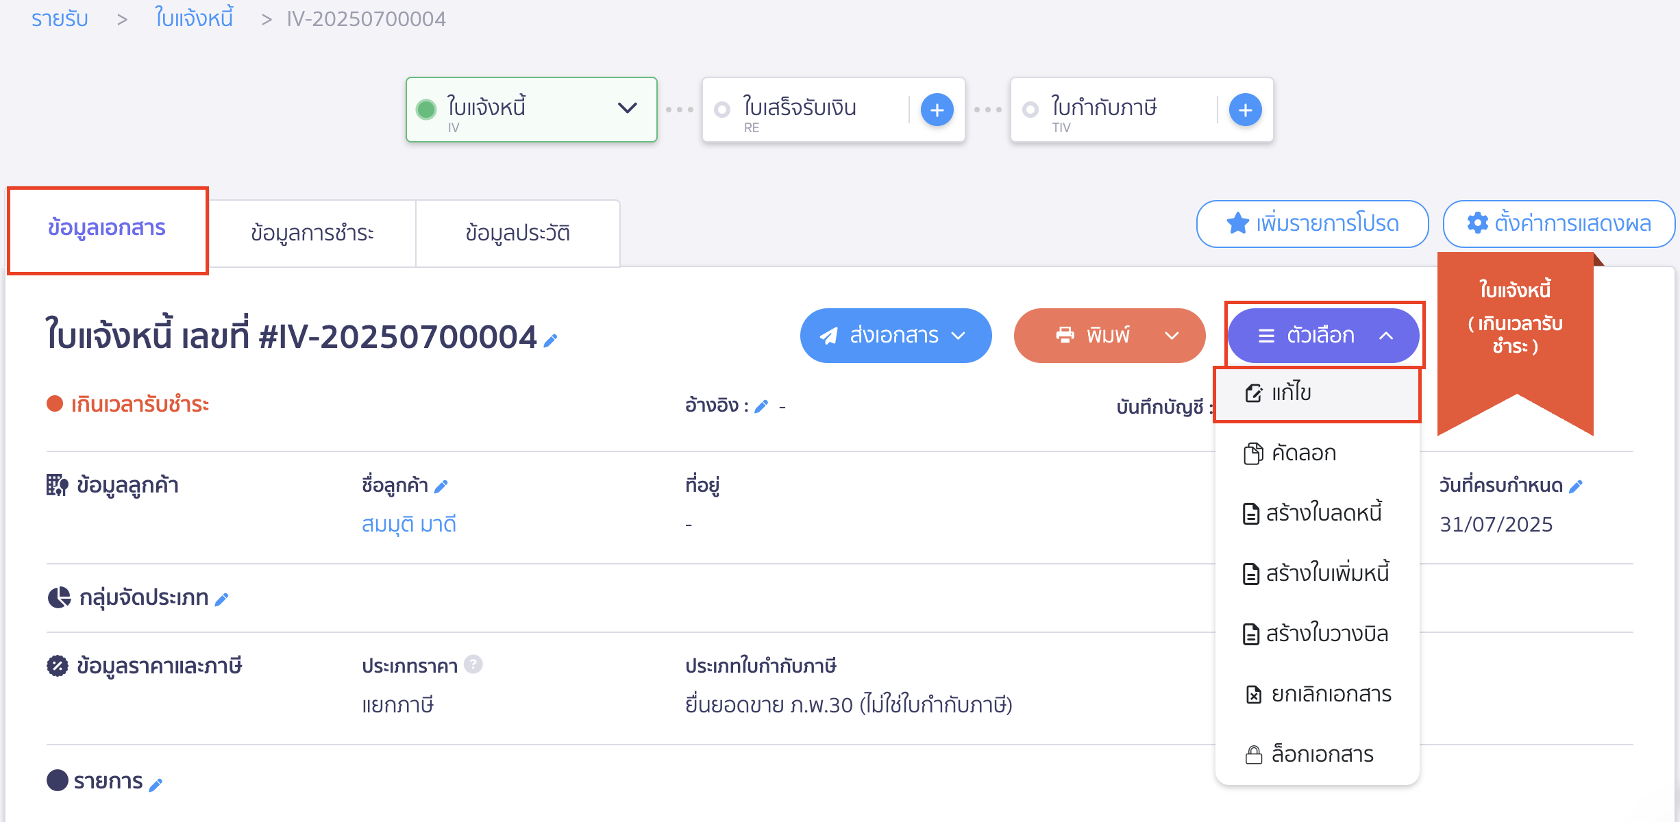
Task: Choose สร้างใบวางบิล menu item
Action: pos(1317,634)
